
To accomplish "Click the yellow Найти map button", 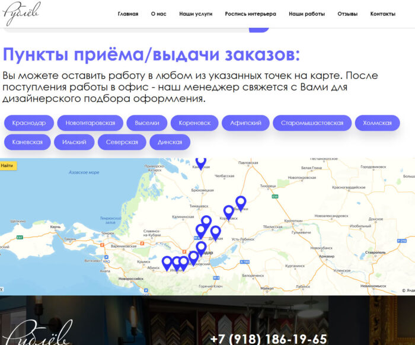I will tap(8, 166).
